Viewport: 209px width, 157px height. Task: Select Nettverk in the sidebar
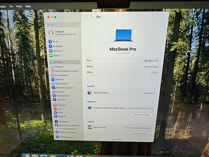[x=56, y=51]
